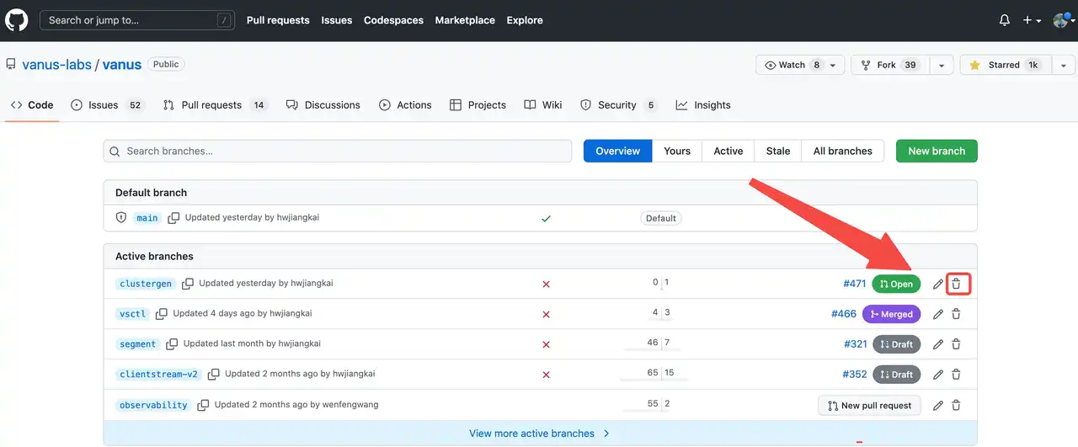The image size is (1078, 447).
Task: Switch to the Code tab
Action: [32, 105]
